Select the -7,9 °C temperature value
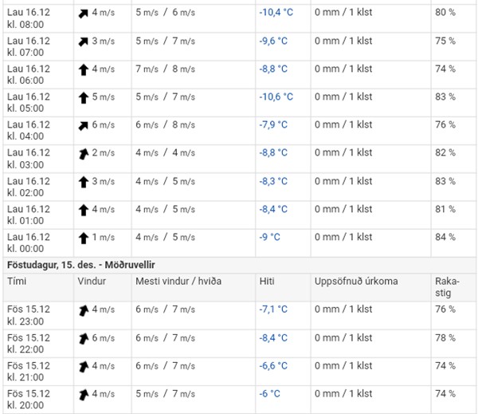Screen dimensions: 478x414 click(273, 124)
